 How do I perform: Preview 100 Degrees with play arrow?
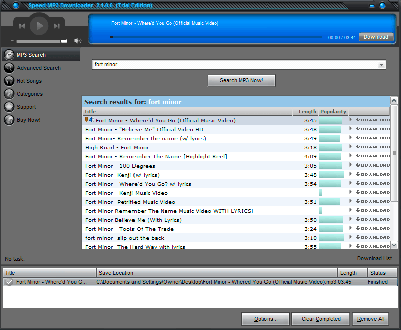click(x=351, y=165)
